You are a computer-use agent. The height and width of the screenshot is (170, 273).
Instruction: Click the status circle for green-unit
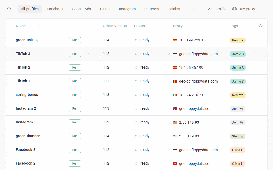tap(136, 40)
